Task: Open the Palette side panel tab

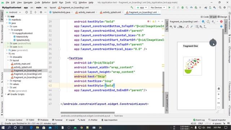Action: click(167, 25)
